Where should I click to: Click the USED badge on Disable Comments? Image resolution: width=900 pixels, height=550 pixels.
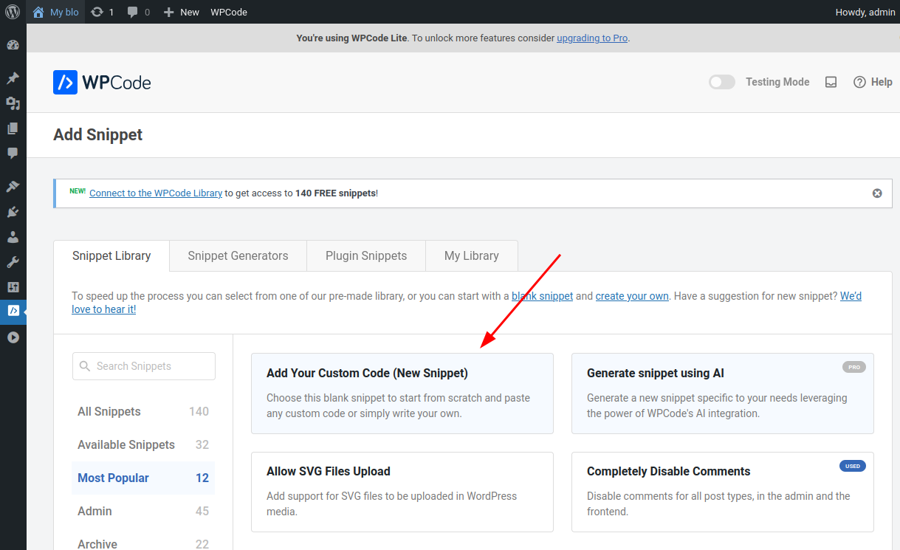(853, 466)
